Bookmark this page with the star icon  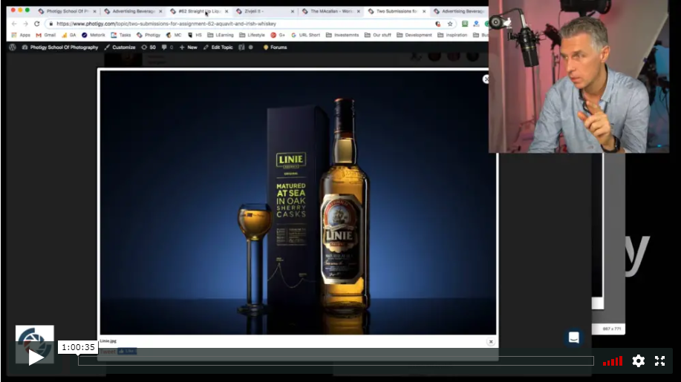pyautogui.click(x=450, y=24)
